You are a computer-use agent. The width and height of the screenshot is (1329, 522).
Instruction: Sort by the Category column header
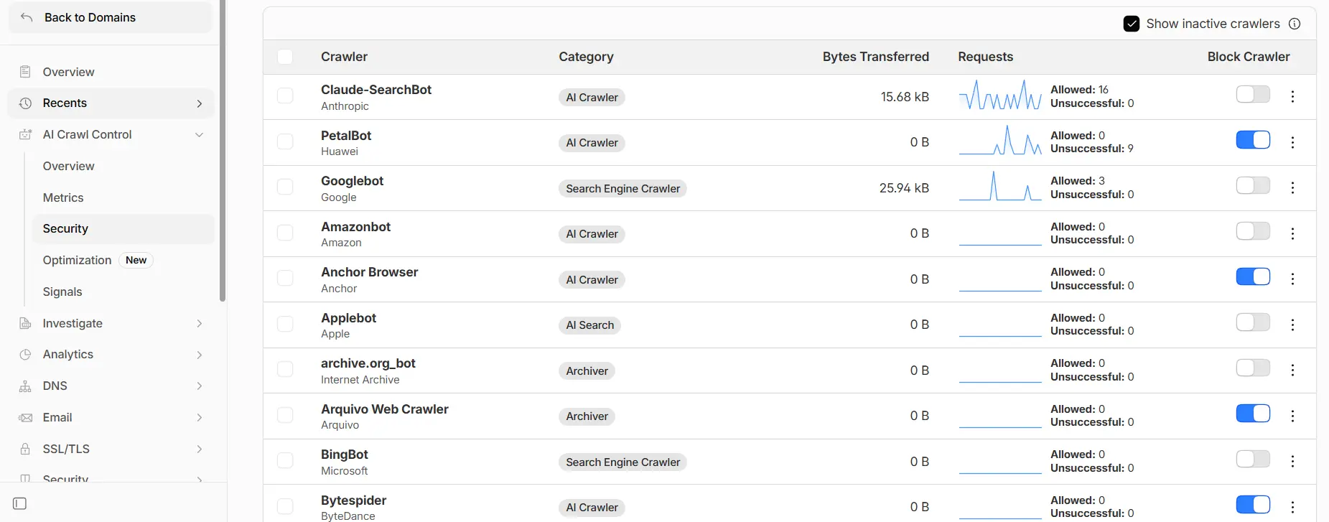point(586,57)
